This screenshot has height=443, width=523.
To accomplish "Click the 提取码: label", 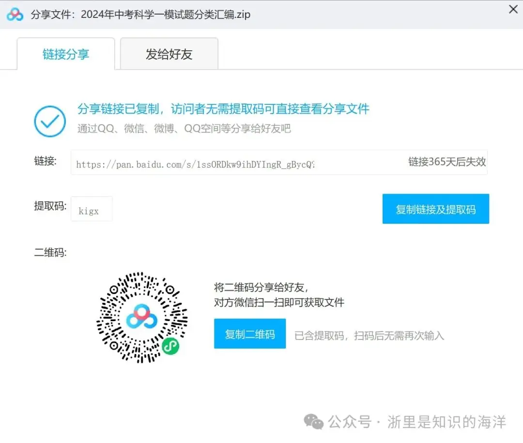I will (50, 206).
